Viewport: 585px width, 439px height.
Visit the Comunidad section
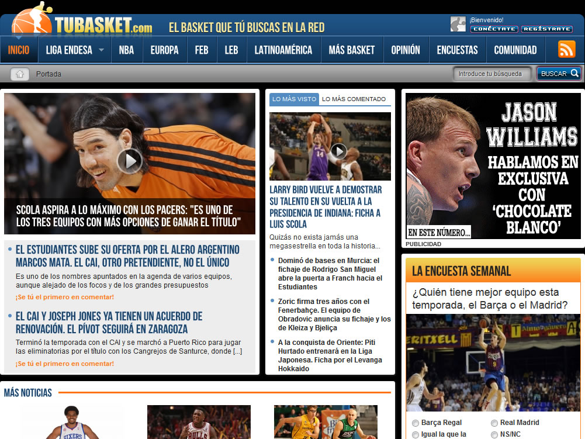click(515, 50)
